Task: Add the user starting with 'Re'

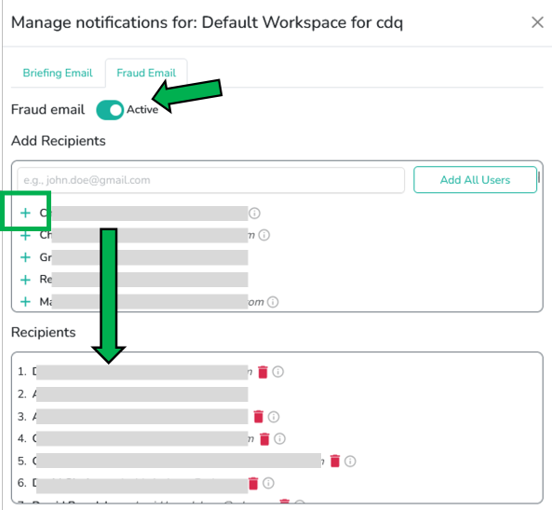Action: (25, 280)
